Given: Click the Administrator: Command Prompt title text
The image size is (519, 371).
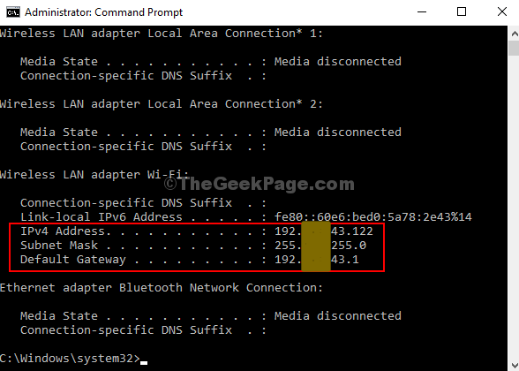Looking at the screenshot, I should (103, 12).
